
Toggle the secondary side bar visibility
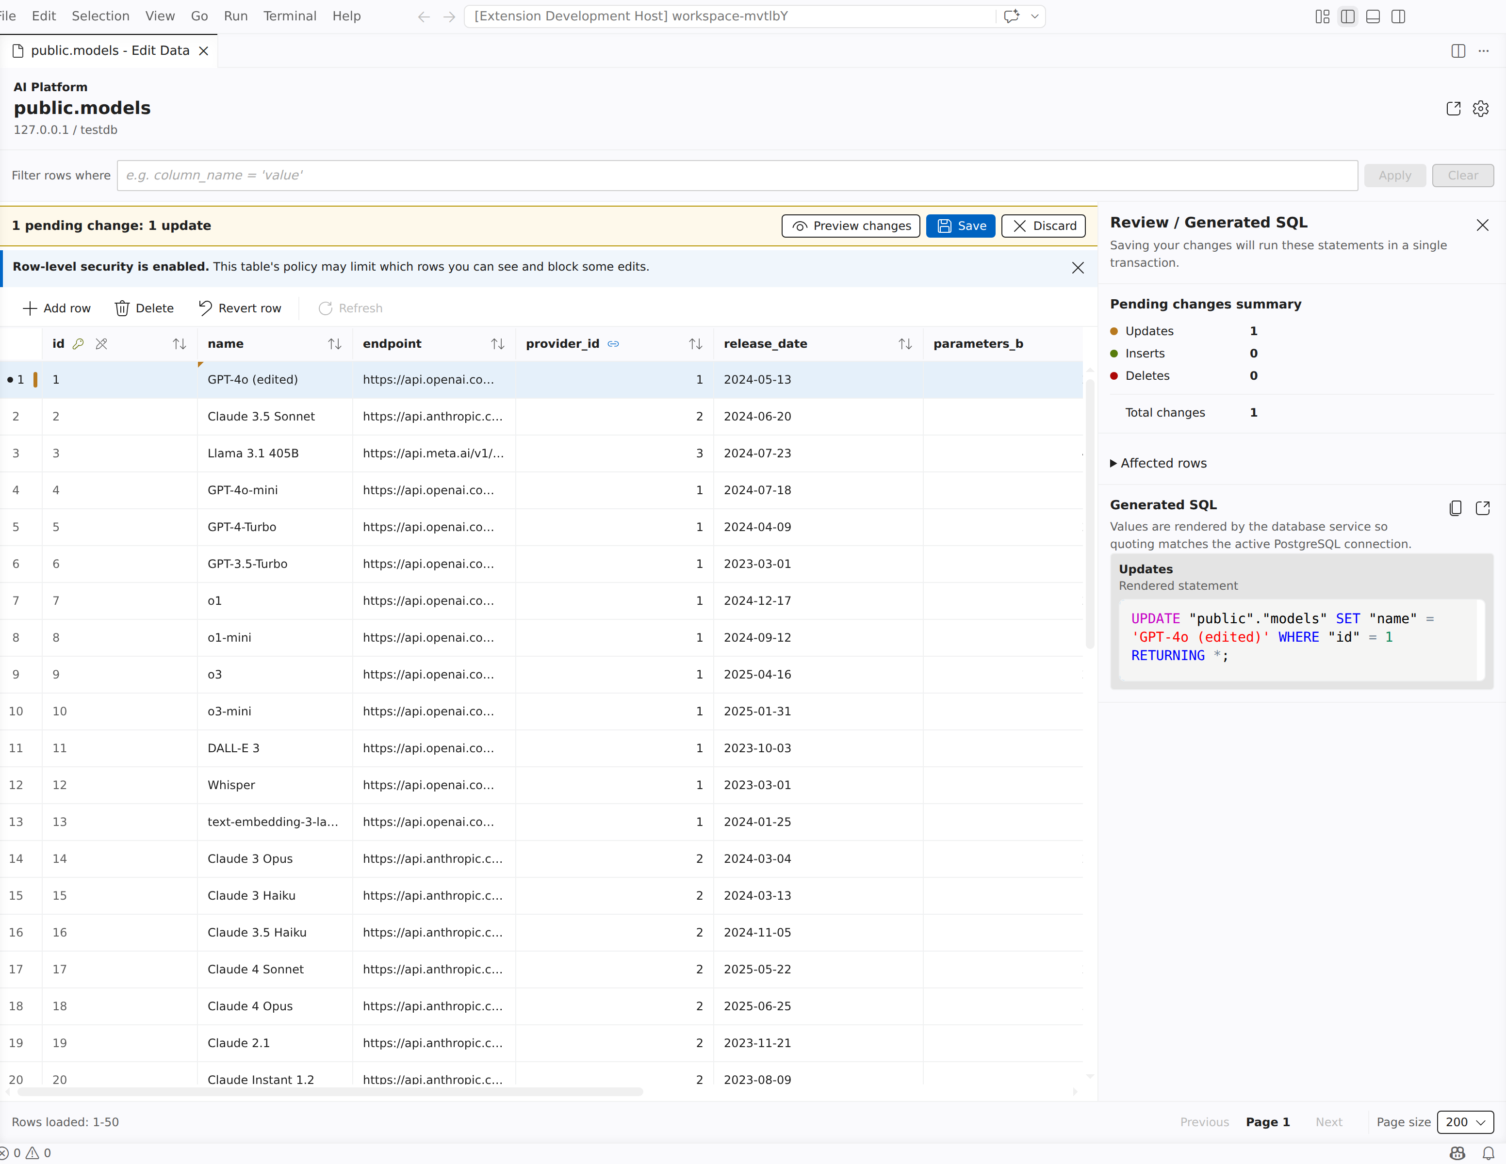[1398, 16]
